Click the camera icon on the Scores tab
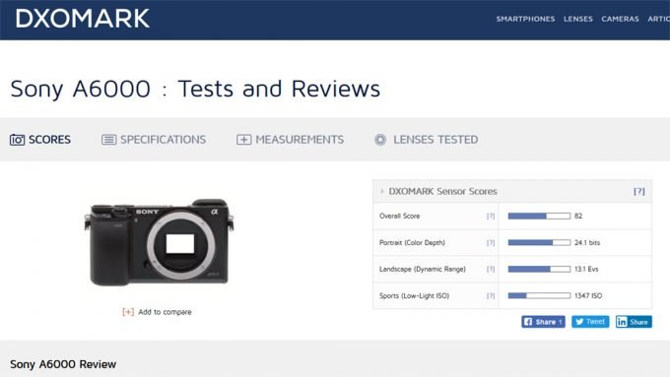Screen dimensions: 670x377 click(x=17, y=140)
